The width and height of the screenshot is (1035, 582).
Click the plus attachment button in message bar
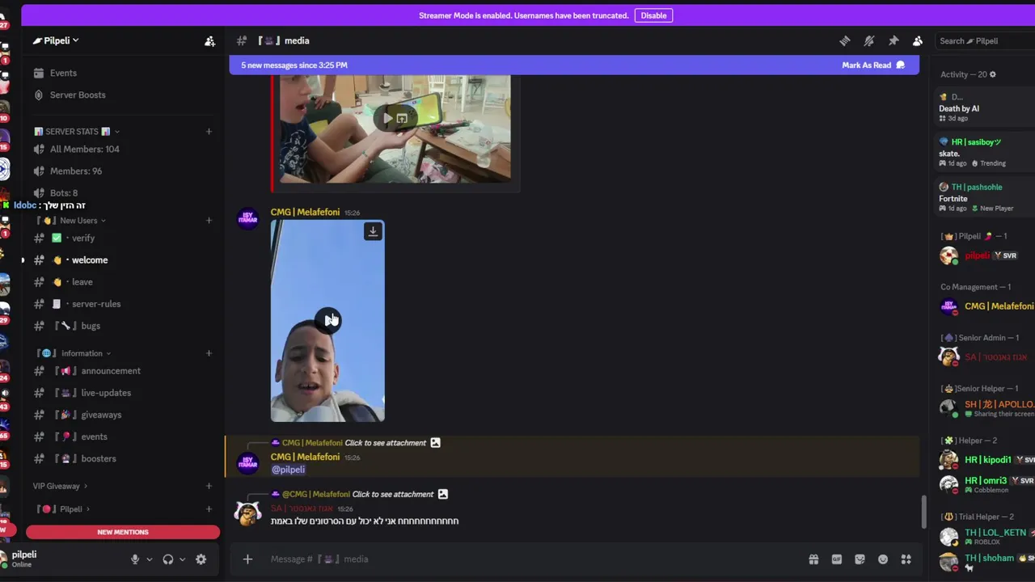pos(247,559)
